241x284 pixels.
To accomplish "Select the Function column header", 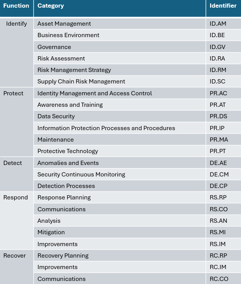I will pos(16,8).
